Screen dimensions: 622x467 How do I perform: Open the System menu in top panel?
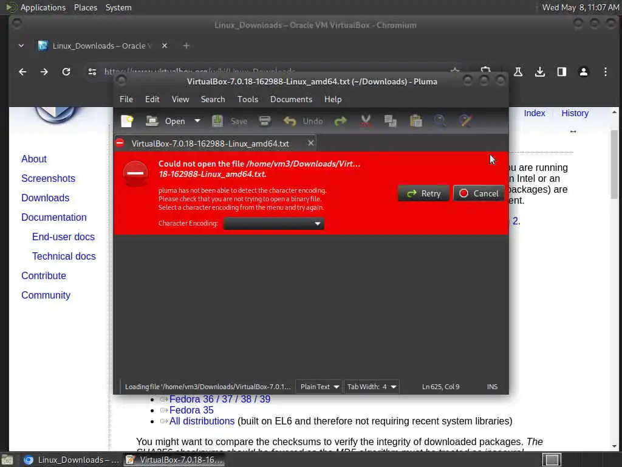[118, 7]
